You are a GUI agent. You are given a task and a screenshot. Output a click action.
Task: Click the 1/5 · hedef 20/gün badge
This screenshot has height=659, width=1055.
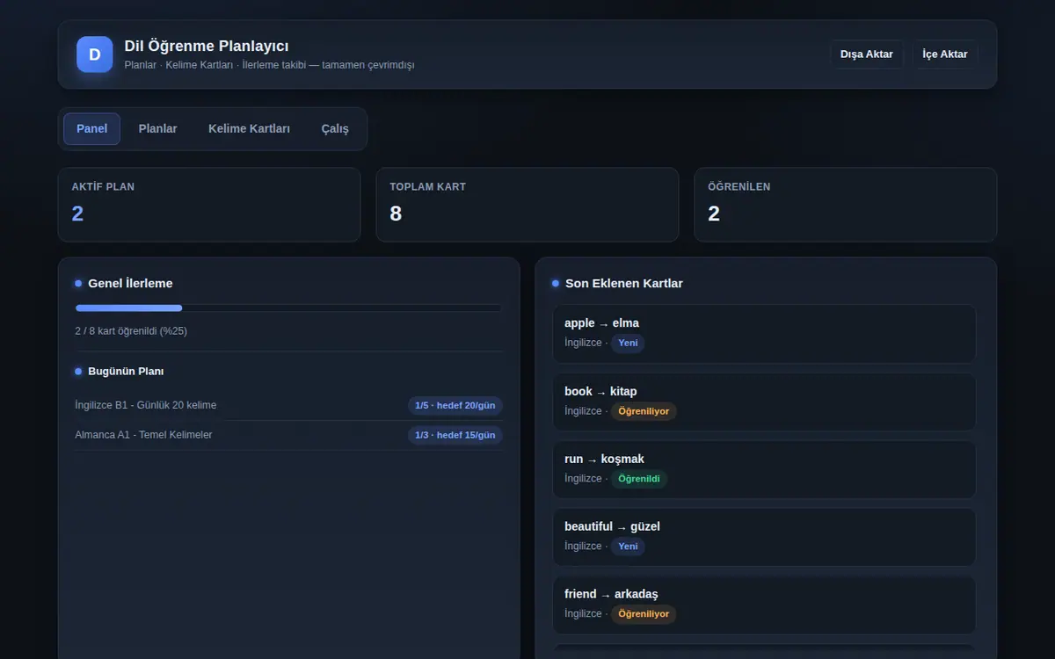455,405
